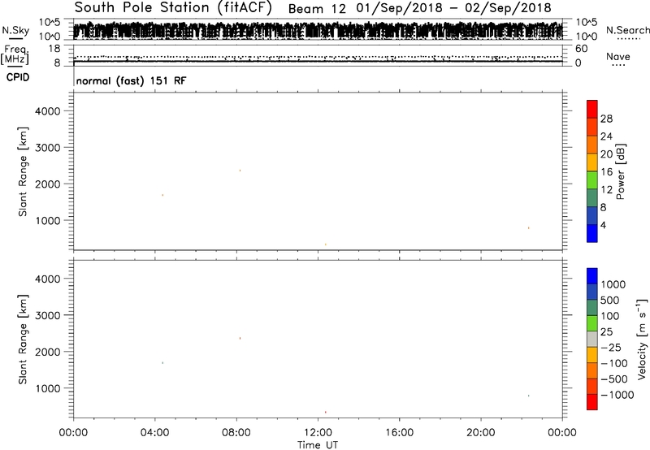Click the 'Velocity [m s-1]' colorbar title
The image size is (650, 450).
pyautogui.click(x=642, y=339)
